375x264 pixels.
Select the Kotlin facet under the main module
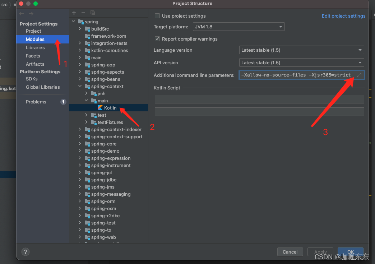pos(110,108)
